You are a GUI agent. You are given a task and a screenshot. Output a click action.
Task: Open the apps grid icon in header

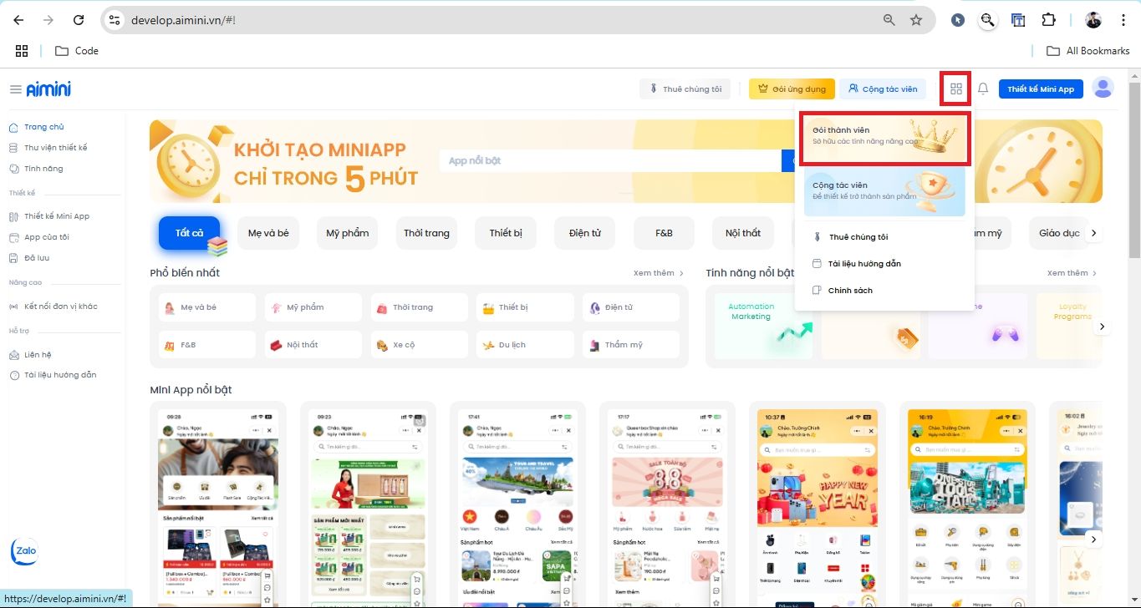tap(956, 89)
